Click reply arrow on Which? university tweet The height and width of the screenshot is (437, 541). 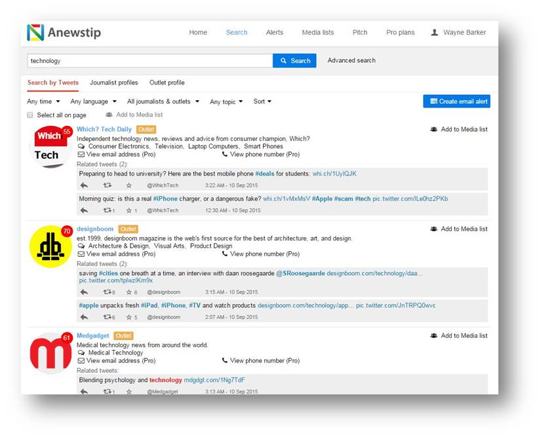(x=84, y=185)
